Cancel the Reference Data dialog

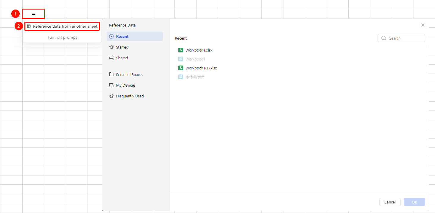pos(390,202)
